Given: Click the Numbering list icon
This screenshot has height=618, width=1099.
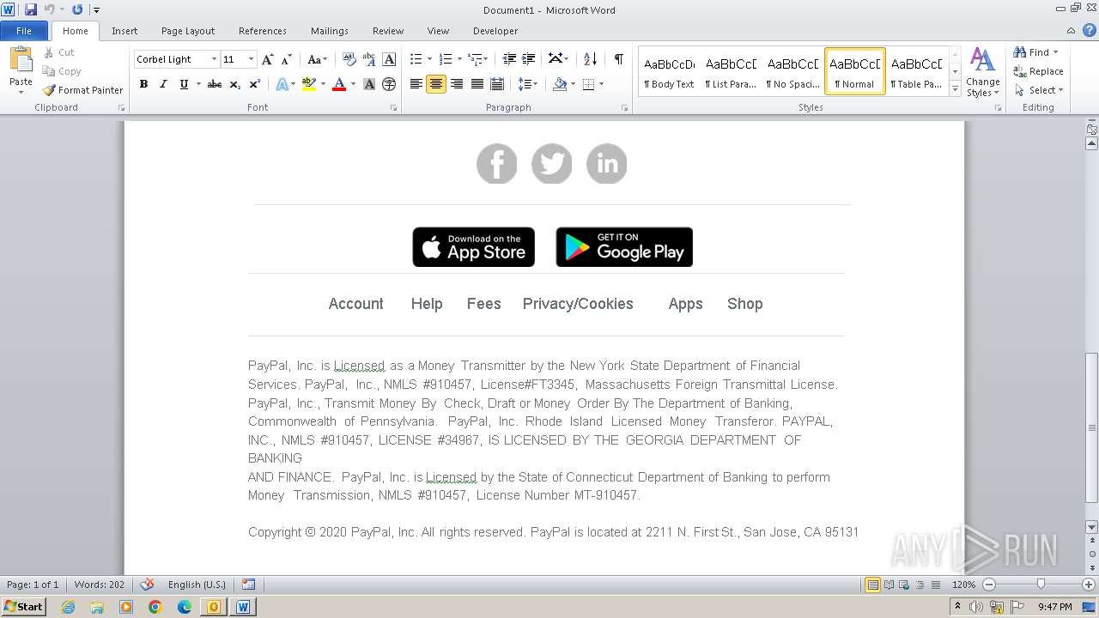Looking at the screenshot, I should [446, 59].
